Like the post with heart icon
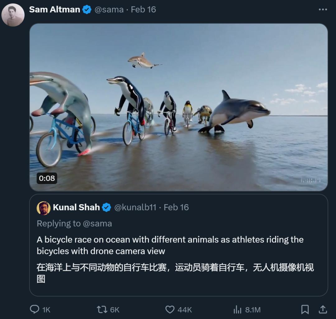This screenshot has height=319, width=336. [170, 310]
